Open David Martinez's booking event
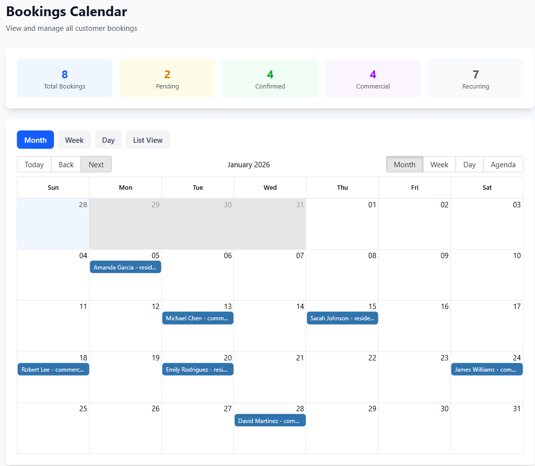 pos(270,420)
